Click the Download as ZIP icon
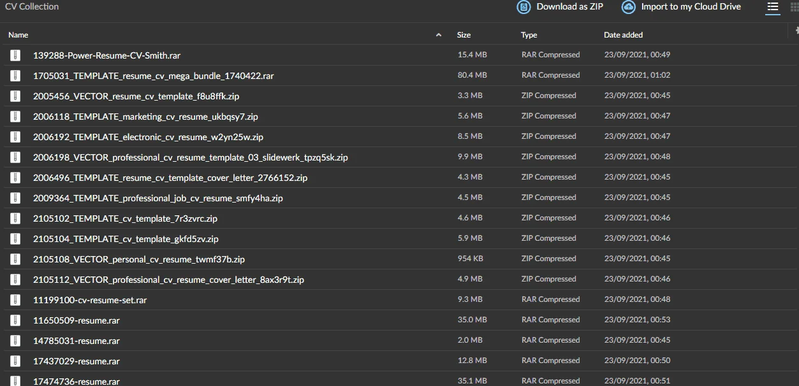 click(524, 7)
